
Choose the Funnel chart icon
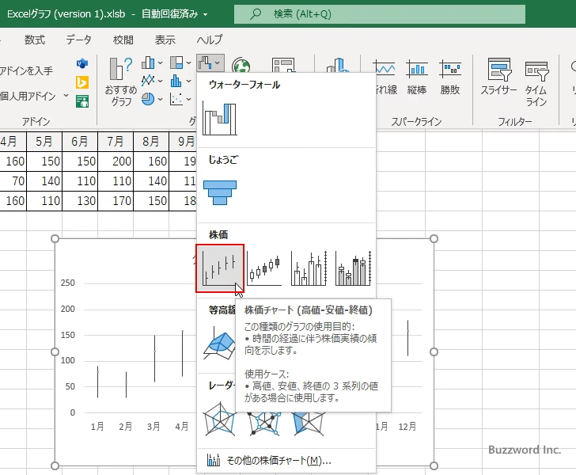(220, 192)
